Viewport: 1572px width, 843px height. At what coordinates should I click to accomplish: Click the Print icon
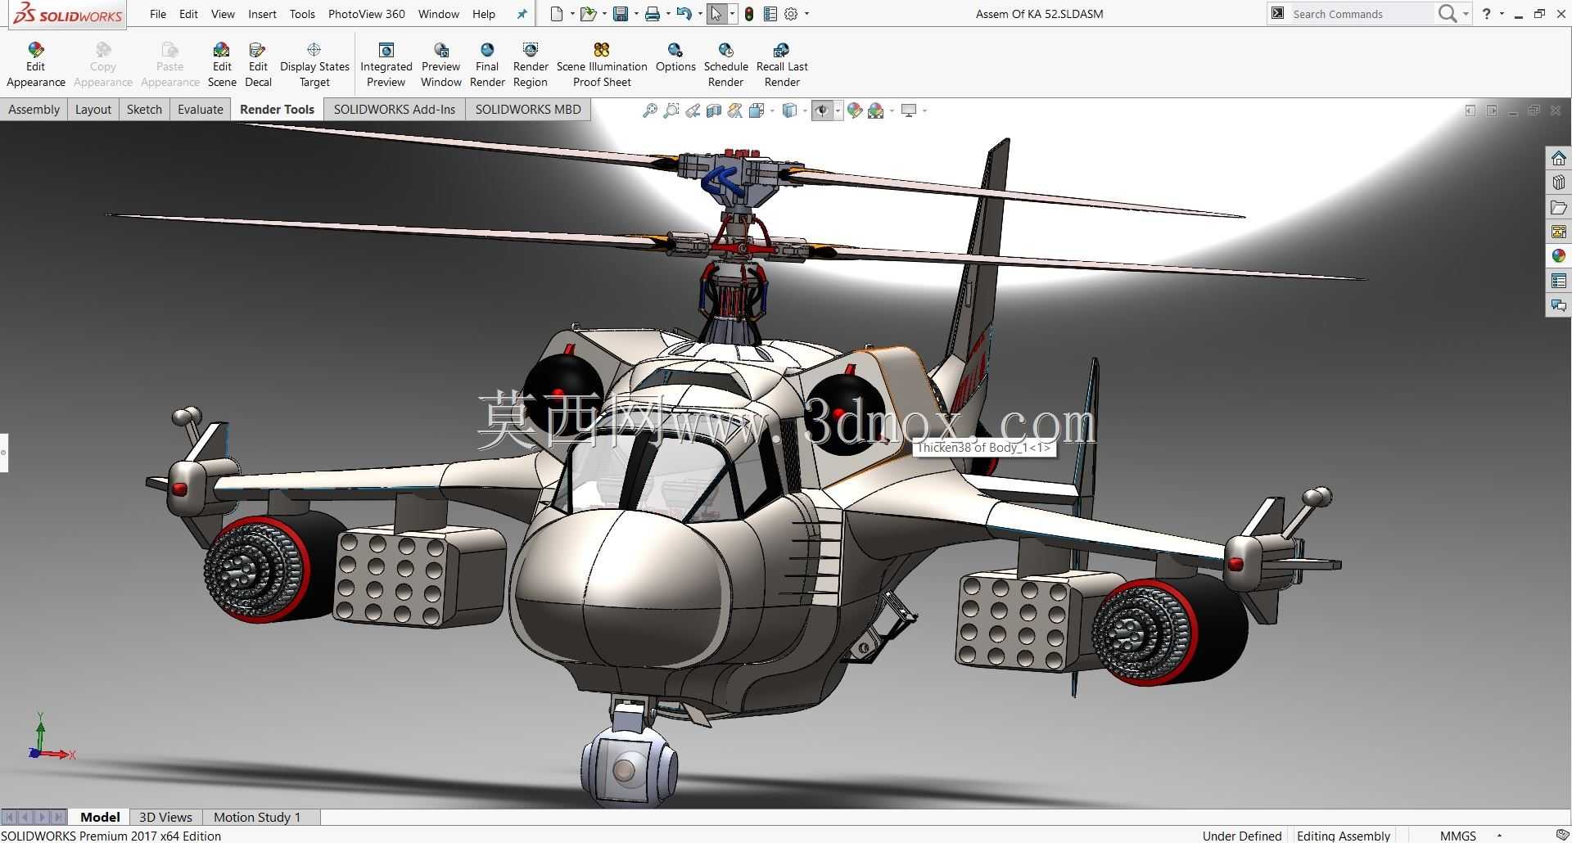[652, 14]
